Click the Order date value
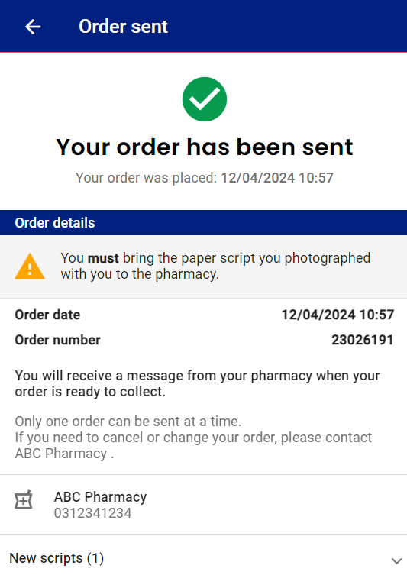Image resolution: width=407 pixels, height=575 pixels. tap(338, 315)
